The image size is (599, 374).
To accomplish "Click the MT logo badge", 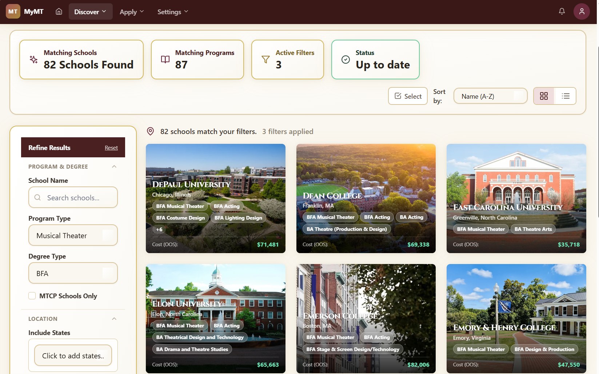I will [x=13, y=12].
